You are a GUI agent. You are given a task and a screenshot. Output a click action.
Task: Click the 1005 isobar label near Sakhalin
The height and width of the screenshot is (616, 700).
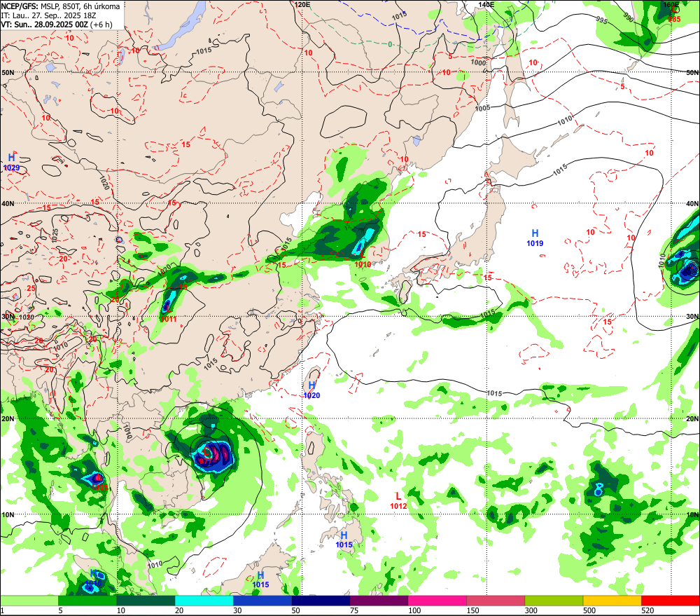(482, 108)
